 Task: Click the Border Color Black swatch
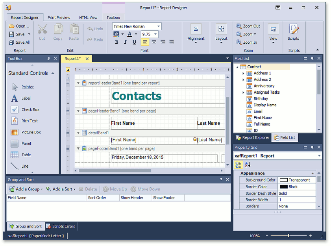coord(283,187)
